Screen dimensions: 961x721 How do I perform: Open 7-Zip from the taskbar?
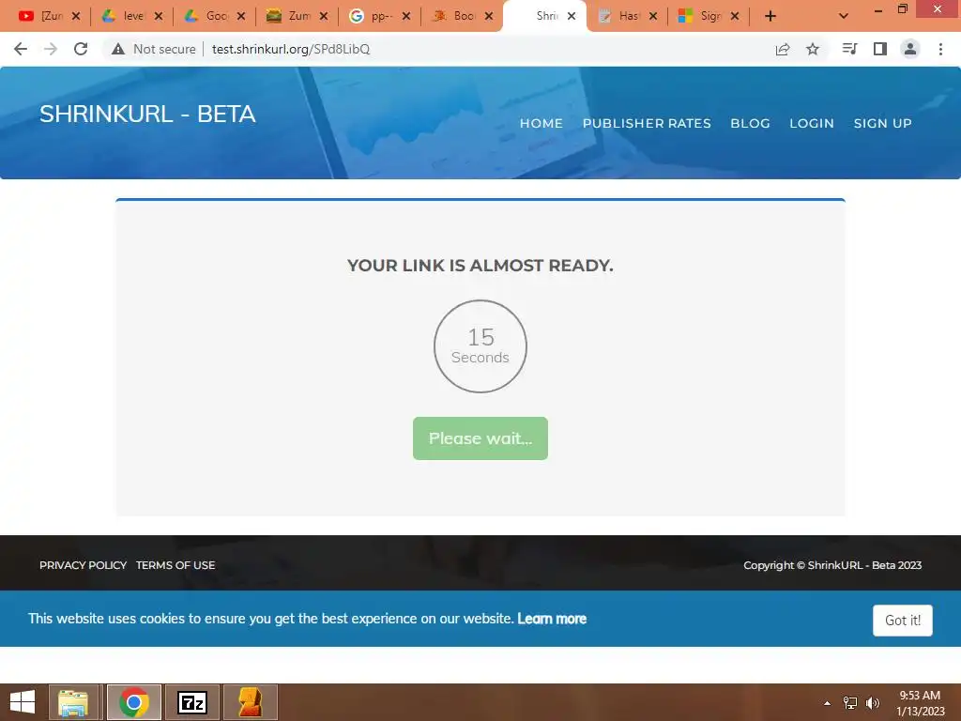click(x=192, y=702)
